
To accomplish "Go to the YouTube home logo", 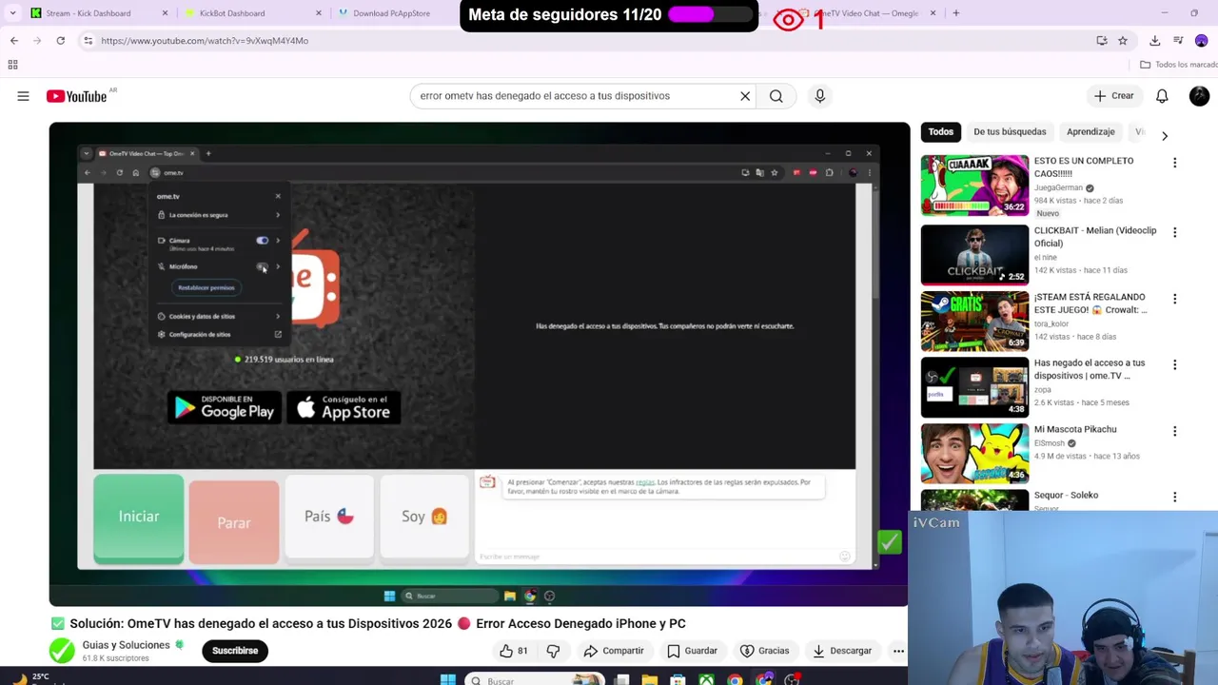I will [76, 96].
